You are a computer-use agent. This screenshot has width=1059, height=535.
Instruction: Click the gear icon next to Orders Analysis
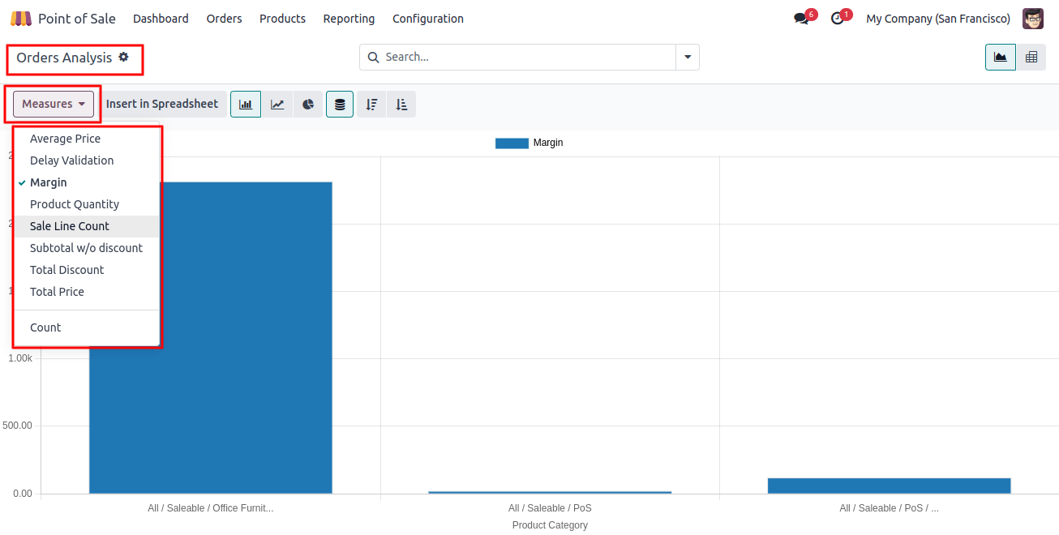coord(123,57)
